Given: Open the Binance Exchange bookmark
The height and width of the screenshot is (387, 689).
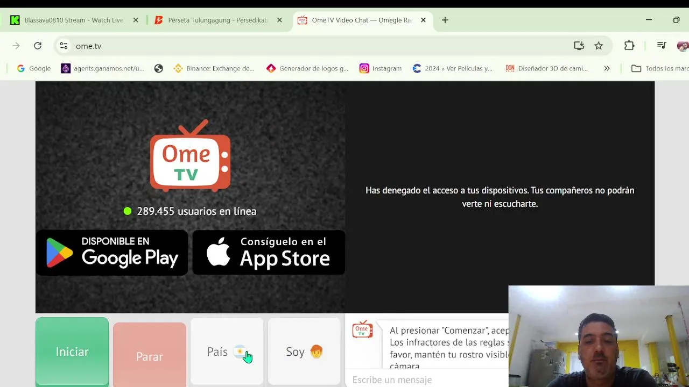Looking at the screenshot, I should [214, 68].
